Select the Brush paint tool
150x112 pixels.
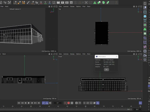(x=28, y=2)
